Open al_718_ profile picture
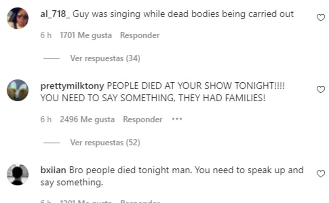Image resolution: width=329 pixels, height=203 pixels. coord(18,18)
